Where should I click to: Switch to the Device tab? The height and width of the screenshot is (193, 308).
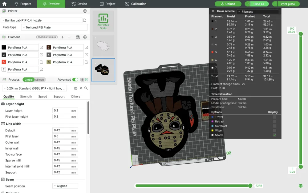[79, 4]
